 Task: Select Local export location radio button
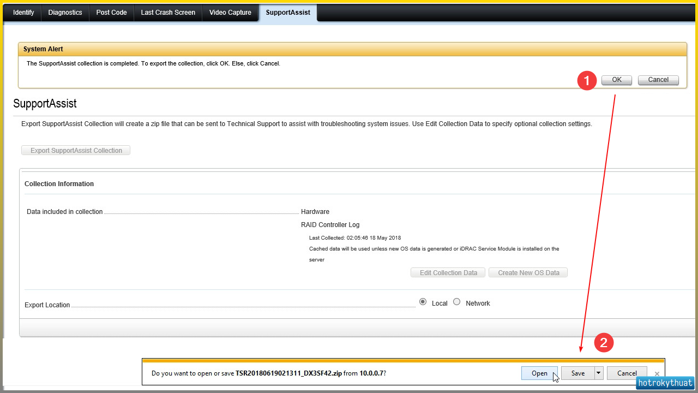(423, 302)
